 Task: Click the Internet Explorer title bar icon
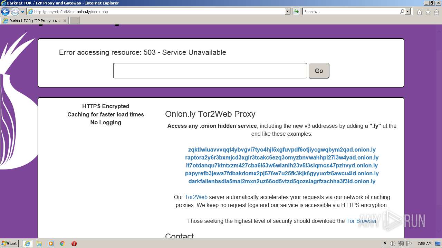tap(3, 3)
